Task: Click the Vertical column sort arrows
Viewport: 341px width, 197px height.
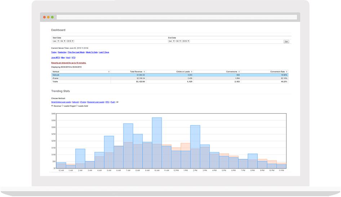Action: click(109, 72)
